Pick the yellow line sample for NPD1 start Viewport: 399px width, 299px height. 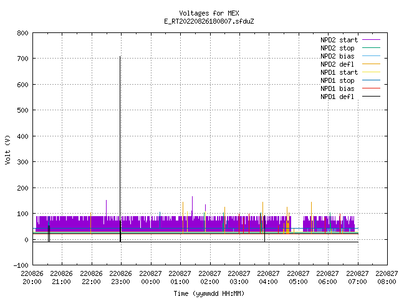[371, 72]
